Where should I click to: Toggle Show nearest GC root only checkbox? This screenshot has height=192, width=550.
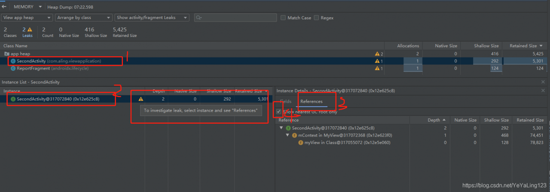click(x=278, y=111)
